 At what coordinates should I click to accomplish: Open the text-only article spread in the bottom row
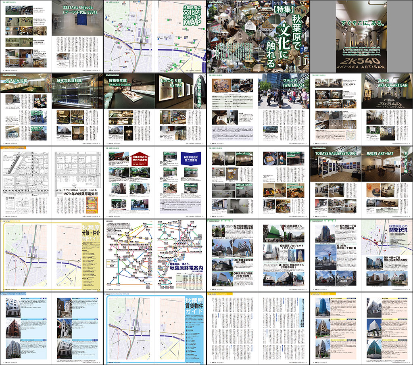258,328
